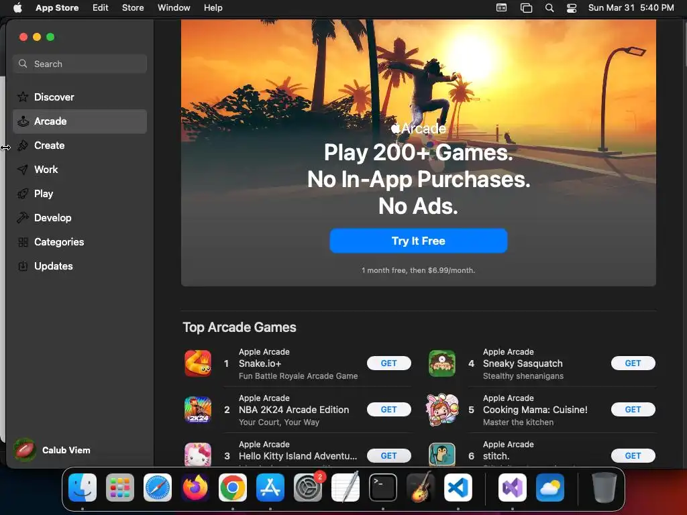
Task: Open the Edit menu
Action: click(x=101, y=7)
